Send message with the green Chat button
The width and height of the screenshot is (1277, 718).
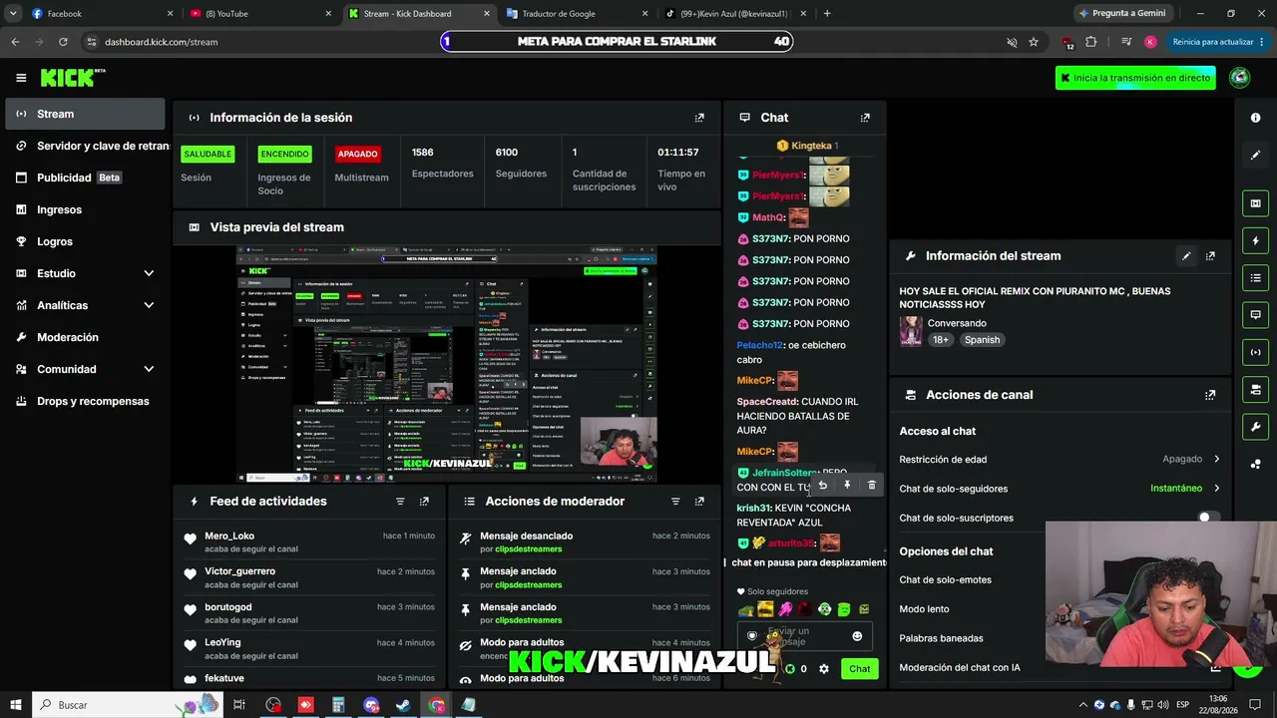tap(860, 669)
